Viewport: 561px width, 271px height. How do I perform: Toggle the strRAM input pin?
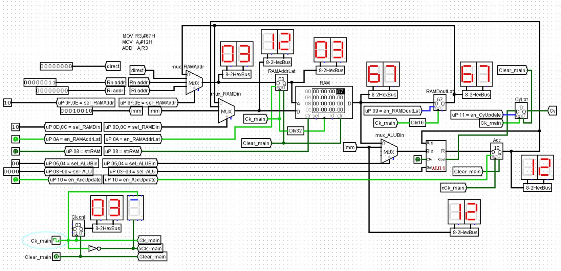[16, 151]
